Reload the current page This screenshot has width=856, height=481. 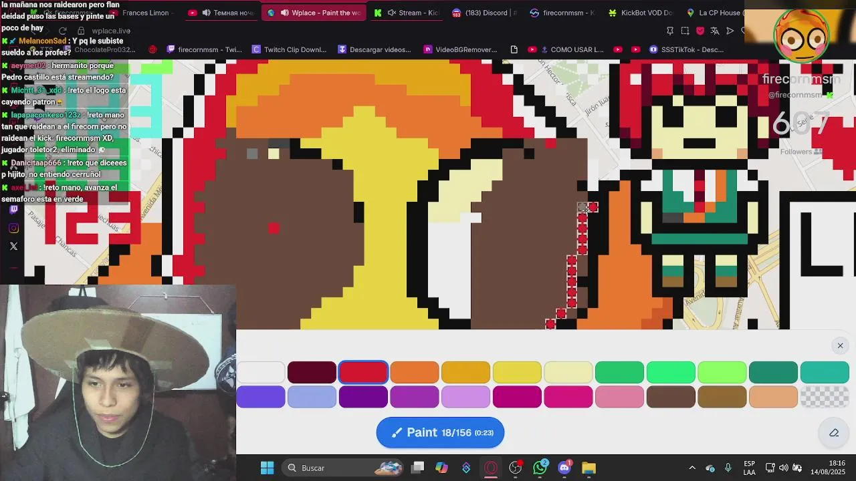(x=62, y=31)
